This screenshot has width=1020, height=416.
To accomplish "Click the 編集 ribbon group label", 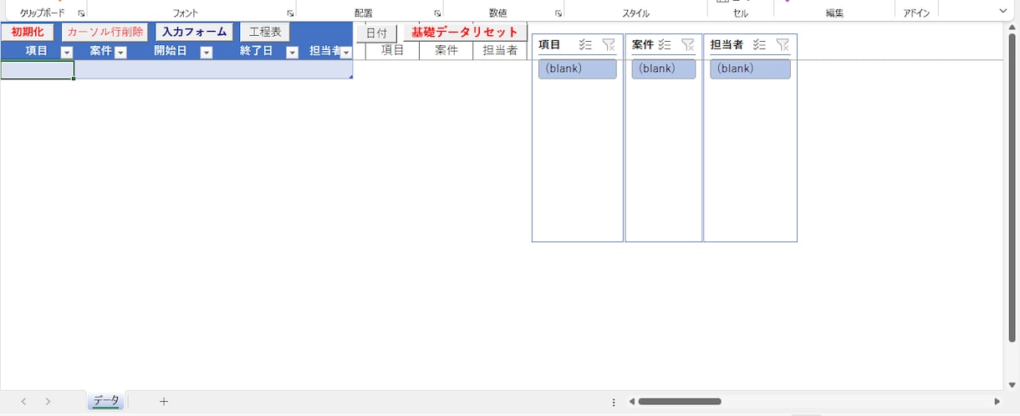I will pyautogui.click(x=834, y=13).
